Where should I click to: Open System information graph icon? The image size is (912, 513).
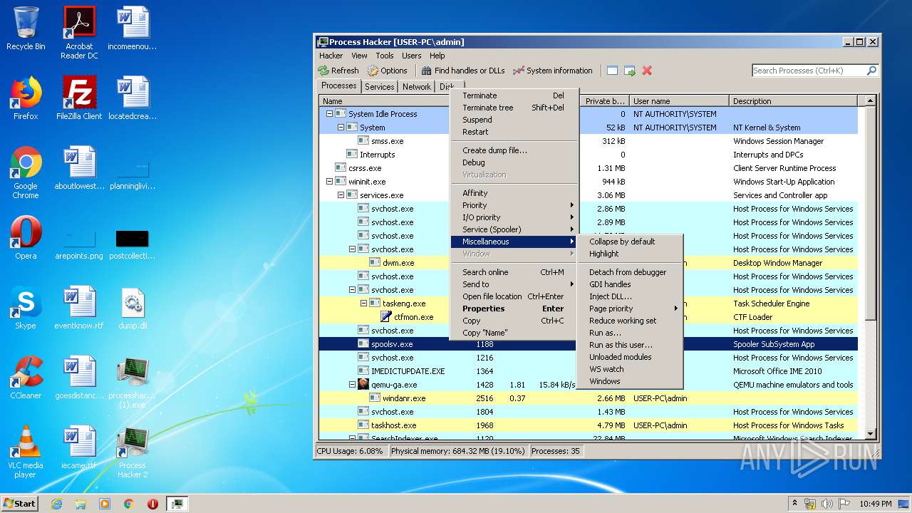click(x=518, y=71)
